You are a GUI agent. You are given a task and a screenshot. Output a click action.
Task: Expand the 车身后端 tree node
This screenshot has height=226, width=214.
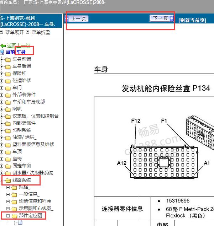(2, 66)
